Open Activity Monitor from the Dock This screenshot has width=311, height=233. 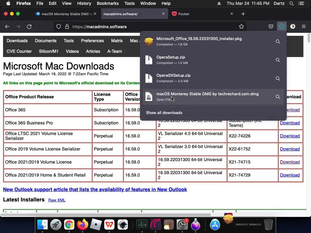point(142,225)
